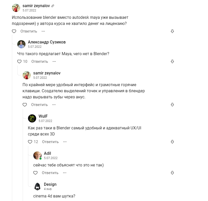Open three-dots menu on WulF's comment

(65, 142)
